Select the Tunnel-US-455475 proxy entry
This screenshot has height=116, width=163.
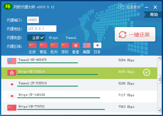click(79, 61)
